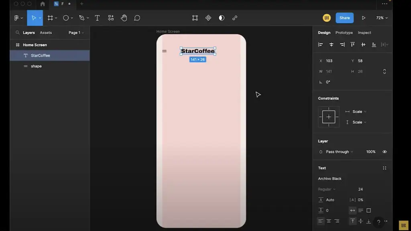411x231 pixels.
Task: Click the blue Share button
Action: tap(344, 18)
